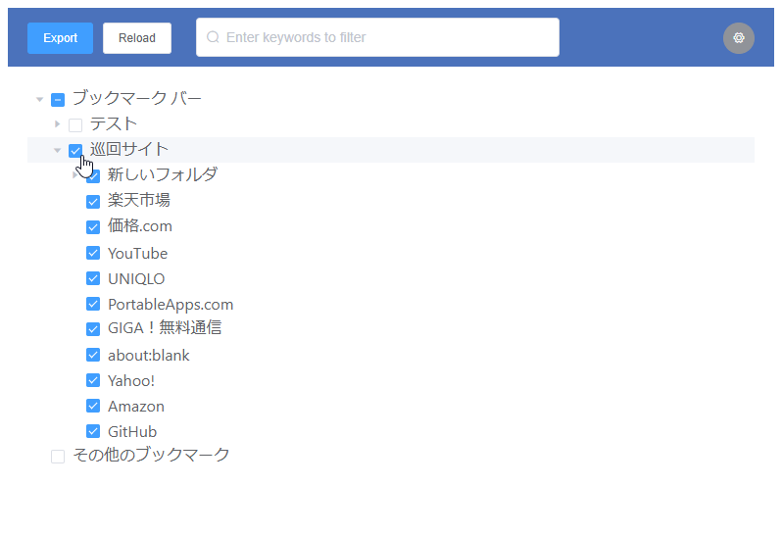Uncheck the GIGA！無料通信 checkbox
Screen dimensions: 782x535
(x=93, y=329)
